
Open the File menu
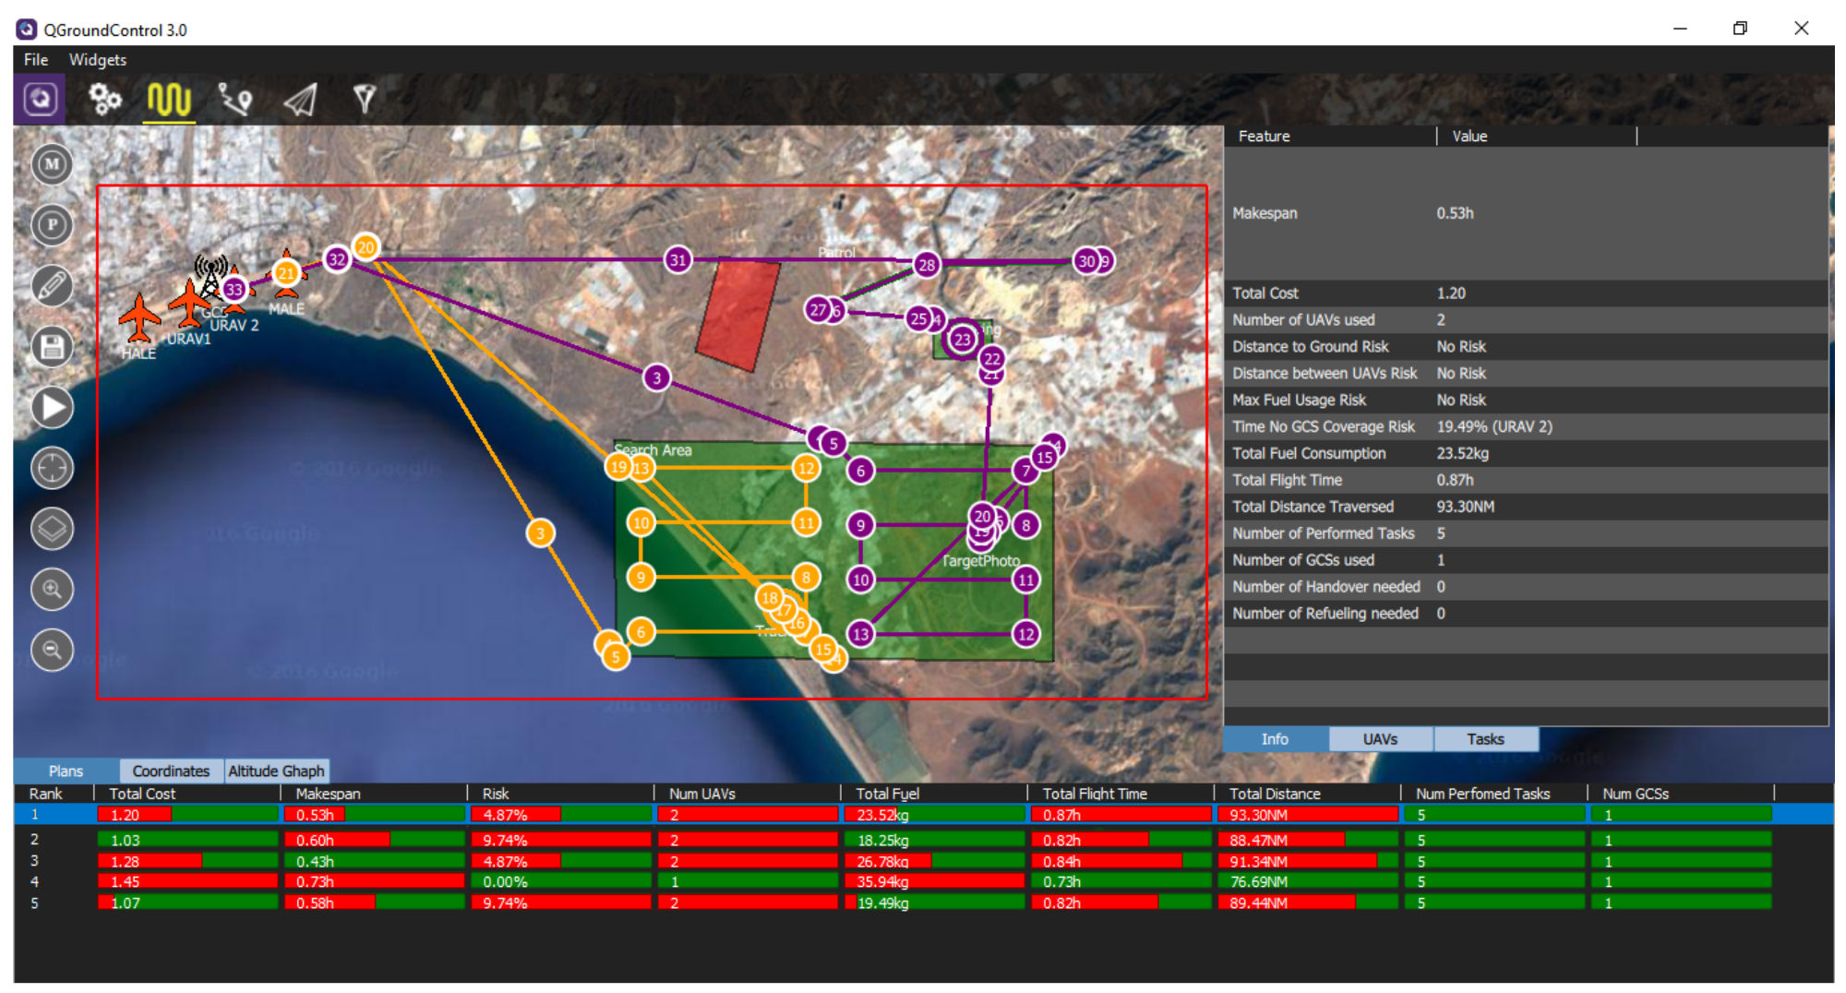36,60
